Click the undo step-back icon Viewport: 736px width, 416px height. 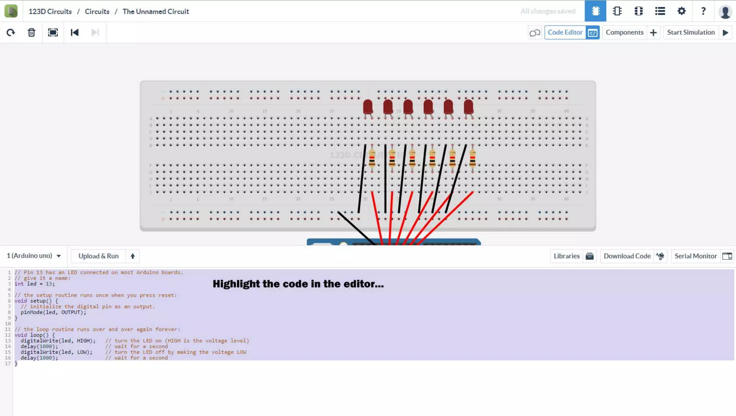[x=74, y=33]
